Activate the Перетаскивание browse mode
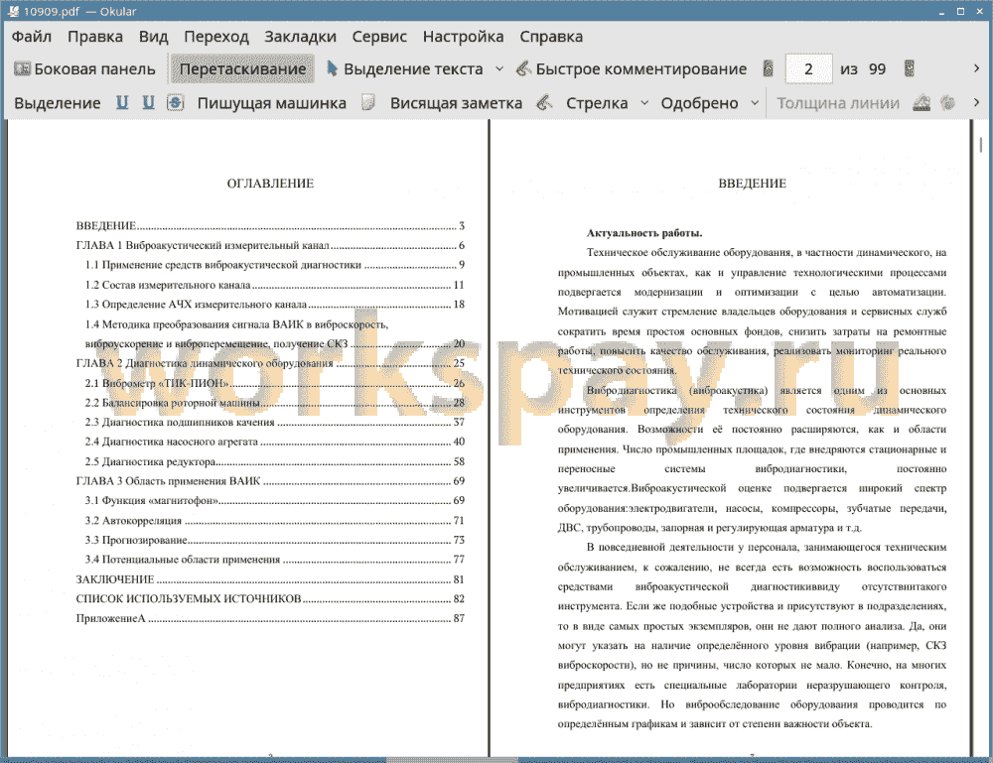Image resolution: width=993 pixels, height=763 pixels. (x=242, y=69)
